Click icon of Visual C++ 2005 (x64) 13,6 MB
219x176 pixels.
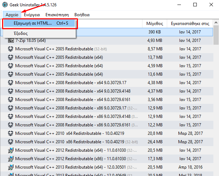point(11,74)
